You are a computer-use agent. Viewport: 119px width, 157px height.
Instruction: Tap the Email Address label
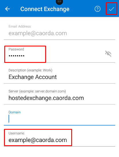pos(20,26)
